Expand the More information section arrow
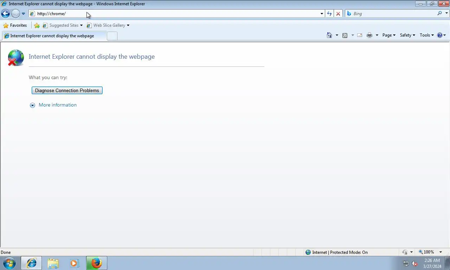Image resolution: width=450 pixels, height=270 pixels. point(32,105)
